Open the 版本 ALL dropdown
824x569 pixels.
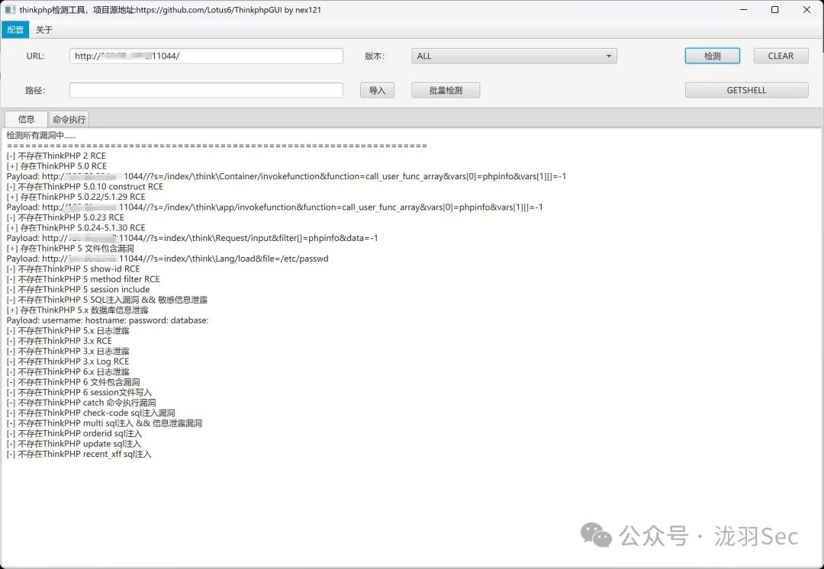pos(513,55)
